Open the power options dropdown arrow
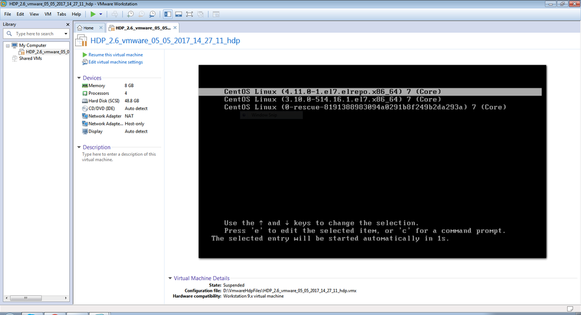This screenshot has width=581, height=315. click(101, 14)
